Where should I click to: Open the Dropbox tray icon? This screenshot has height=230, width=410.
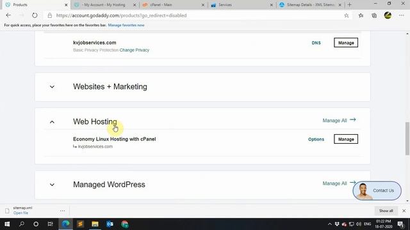(337, 224)
